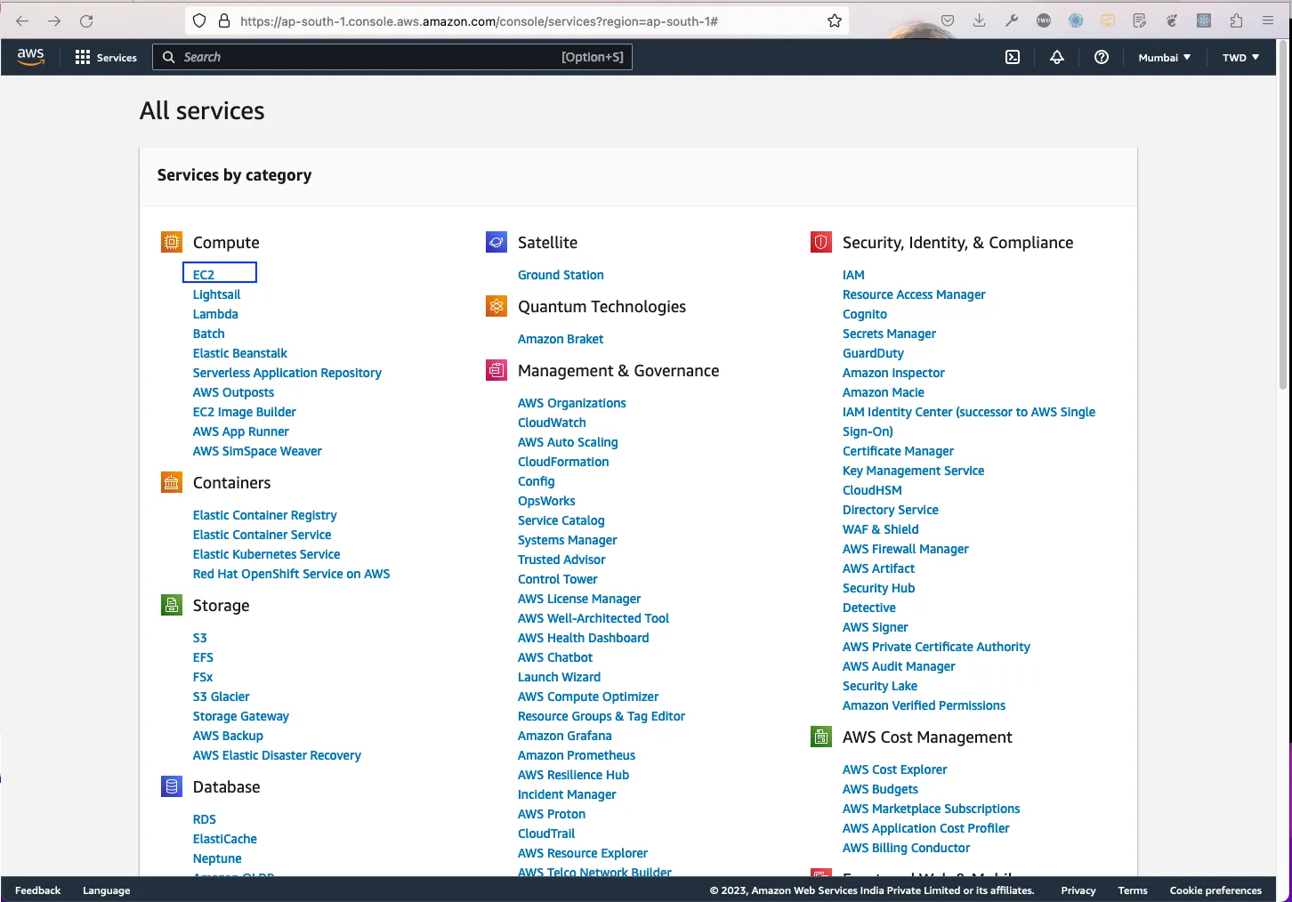Open the S3 service link
Image resolution: width=1292 pixels, height=902 pixels.
tap(200, 638)
